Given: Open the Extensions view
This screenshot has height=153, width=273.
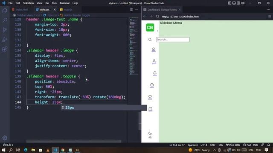Looking at the screenshot, I should pos(5,49).
